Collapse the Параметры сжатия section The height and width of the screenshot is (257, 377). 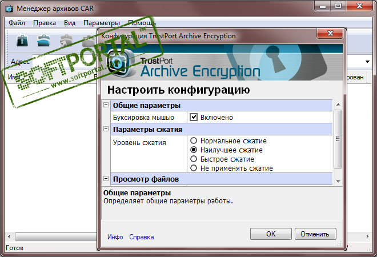pos(106,129)
